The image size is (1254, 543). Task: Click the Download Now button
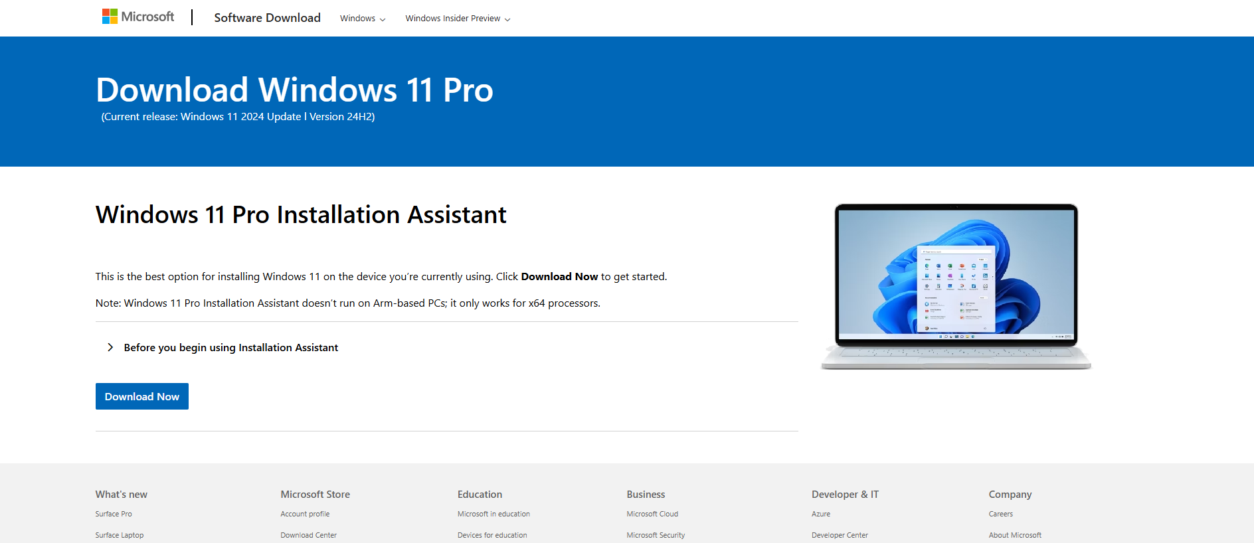(142, 396)
